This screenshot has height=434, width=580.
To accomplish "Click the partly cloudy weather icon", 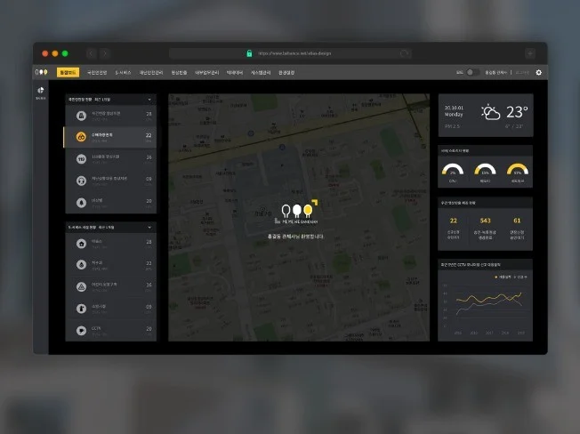I will point(490,112).
